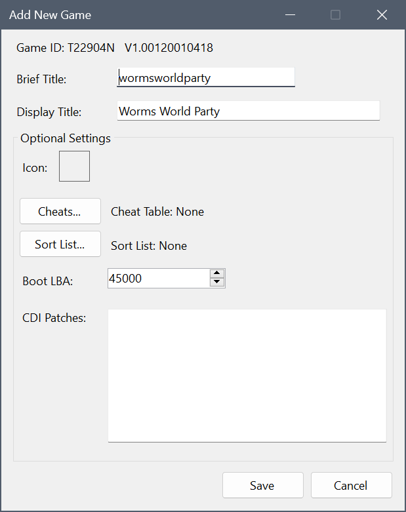Click inside the CDI Patches text area

[247, 375]
